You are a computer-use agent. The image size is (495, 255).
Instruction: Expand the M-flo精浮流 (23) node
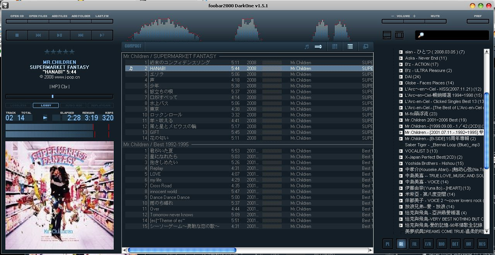[401, 114]
